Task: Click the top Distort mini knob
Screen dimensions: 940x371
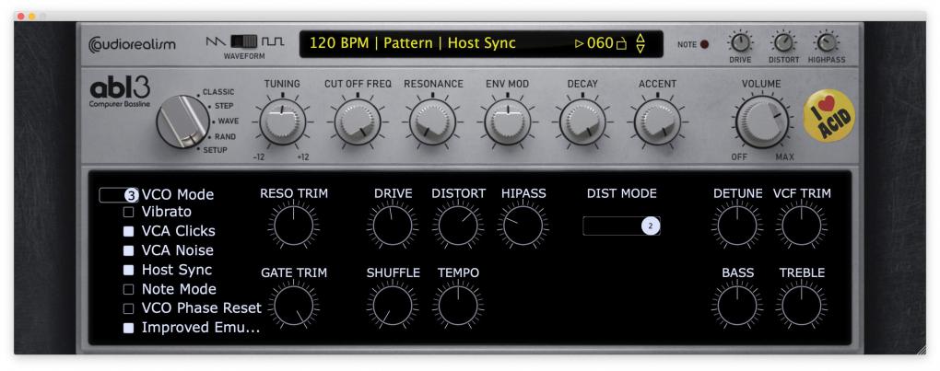Action: (x=783, y=42)
